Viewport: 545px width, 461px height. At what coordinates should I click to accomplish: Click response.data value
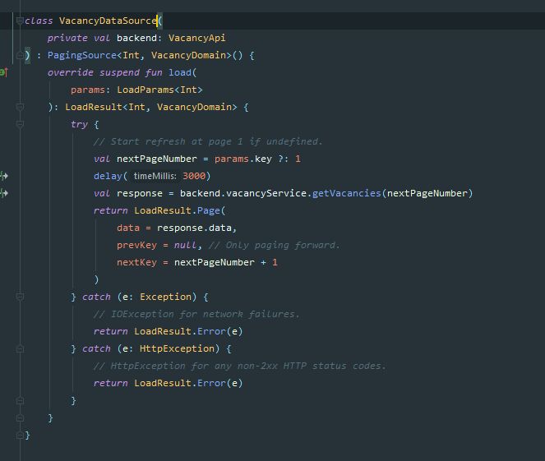[194, 228]
